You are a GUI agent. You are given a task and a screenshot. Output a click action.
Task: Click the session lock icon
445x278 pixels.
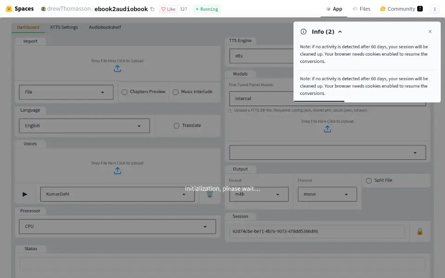click(420, 232)
